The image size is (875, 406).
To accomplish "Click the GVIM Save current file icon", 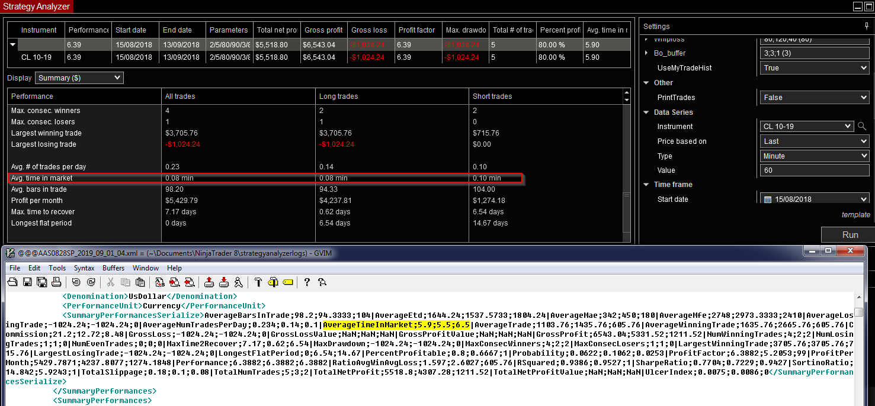I will [27, 282].
